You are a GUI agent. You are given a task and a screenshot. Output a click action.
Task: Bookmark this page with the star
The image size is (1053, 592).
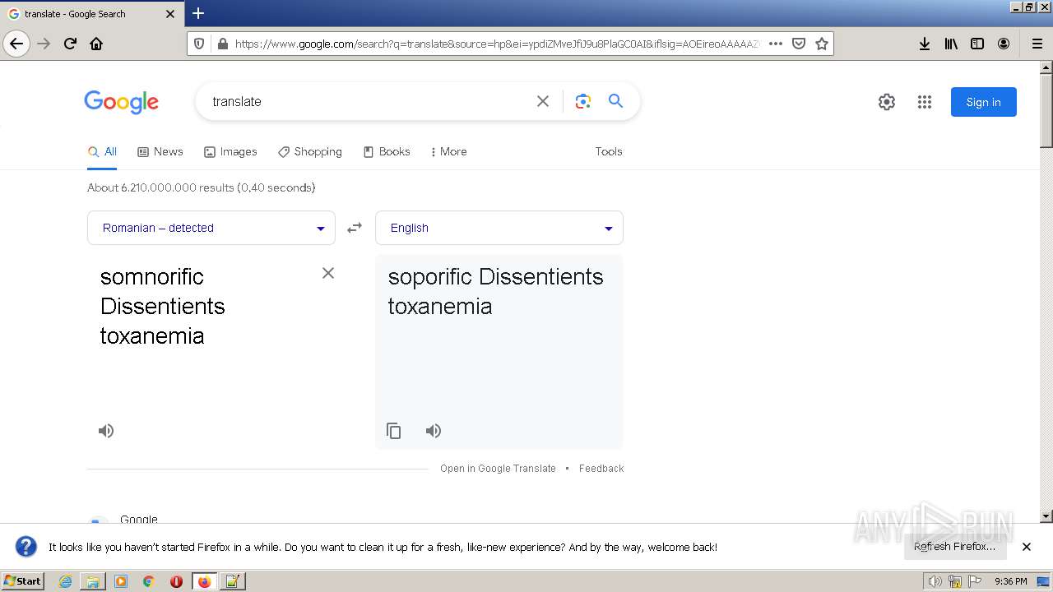[821, 44]
